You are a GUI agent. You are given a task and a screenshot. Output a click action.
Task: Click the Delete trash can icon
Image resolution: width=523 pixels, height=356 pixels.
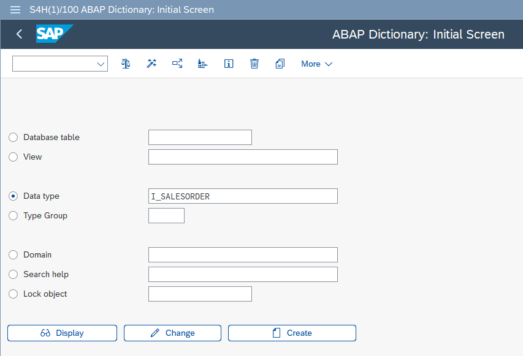(254, 64)
